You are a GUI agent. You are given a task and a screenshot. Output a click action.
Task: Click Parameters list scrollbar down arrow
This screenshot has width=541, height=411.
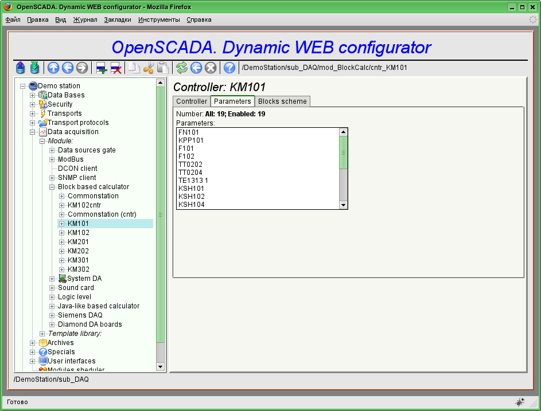(x=343, y=205)
